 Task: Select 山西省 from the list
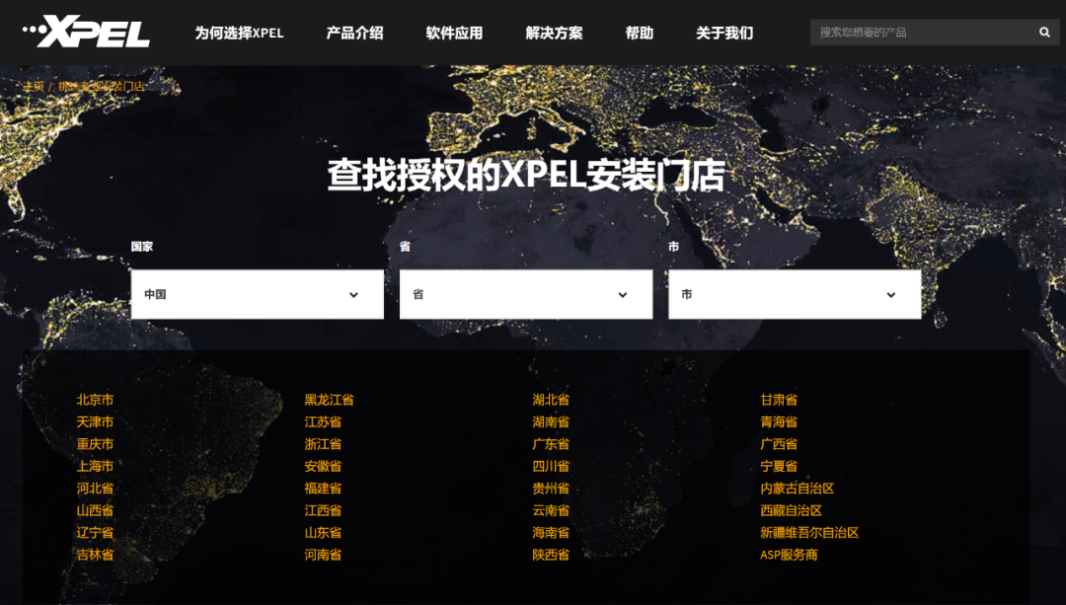[95, 510]
